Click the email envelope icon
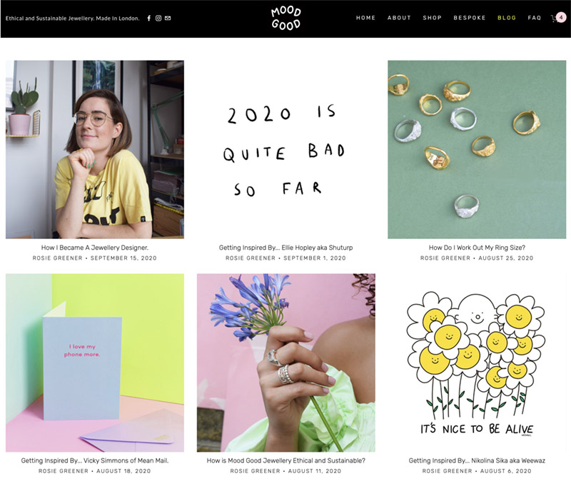The image size is (571, 486). click(x=168, y=19)
